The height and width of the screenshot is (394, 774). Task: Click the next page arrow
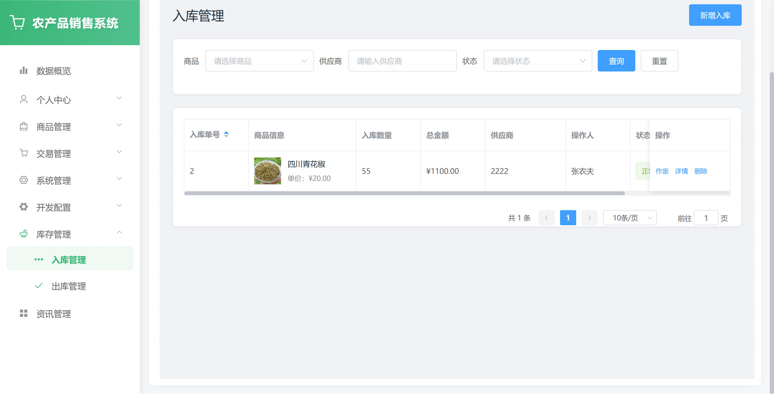pyautogui.click(x=590, y=218)
